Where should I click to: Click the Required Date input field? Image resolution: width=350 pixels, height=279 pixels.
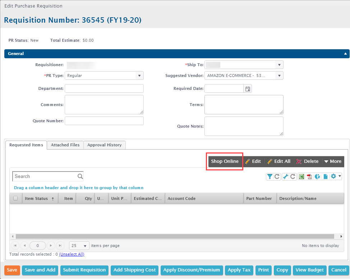(224, 89)
